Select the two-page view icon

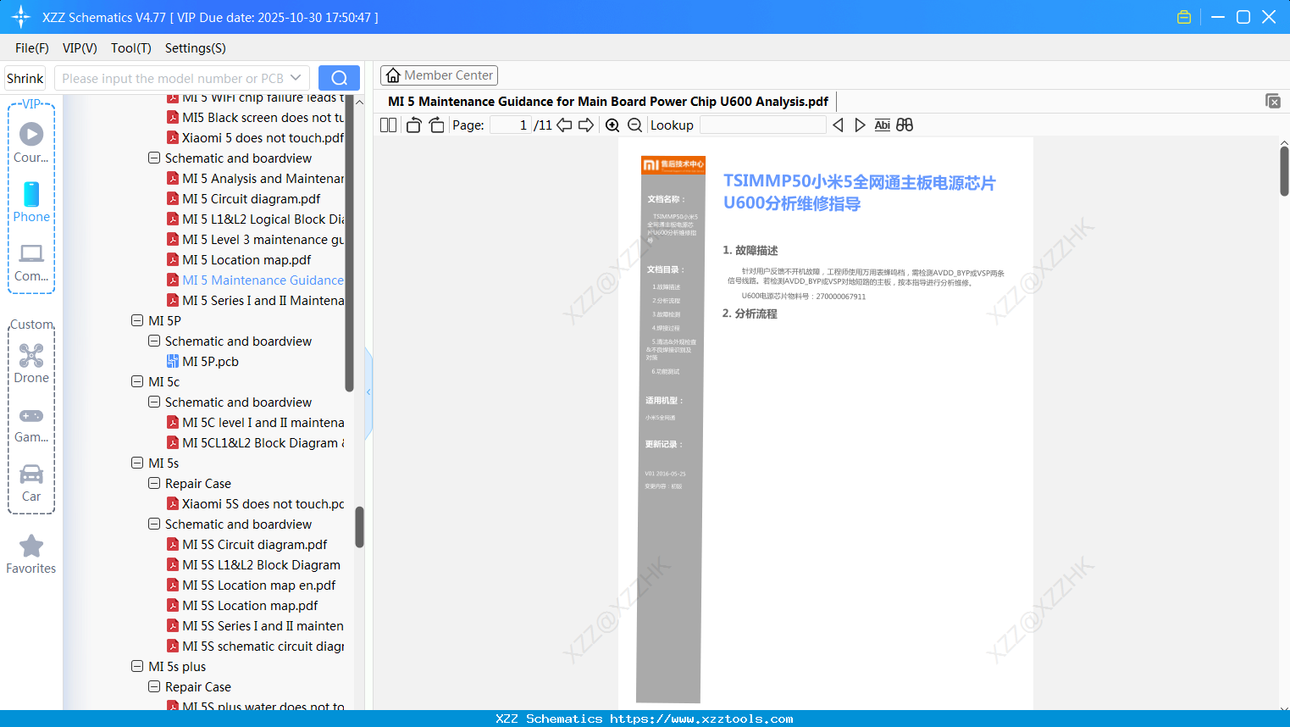tap(387, 125)
